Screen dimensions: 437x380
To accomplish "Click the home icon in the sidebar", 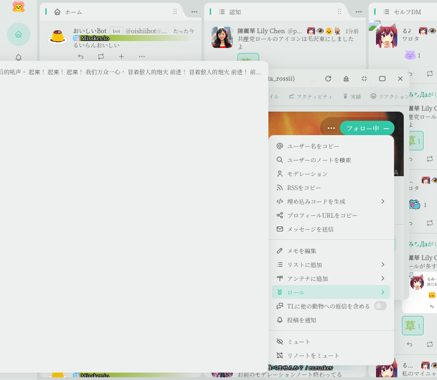I will click(x=18, y=34).
